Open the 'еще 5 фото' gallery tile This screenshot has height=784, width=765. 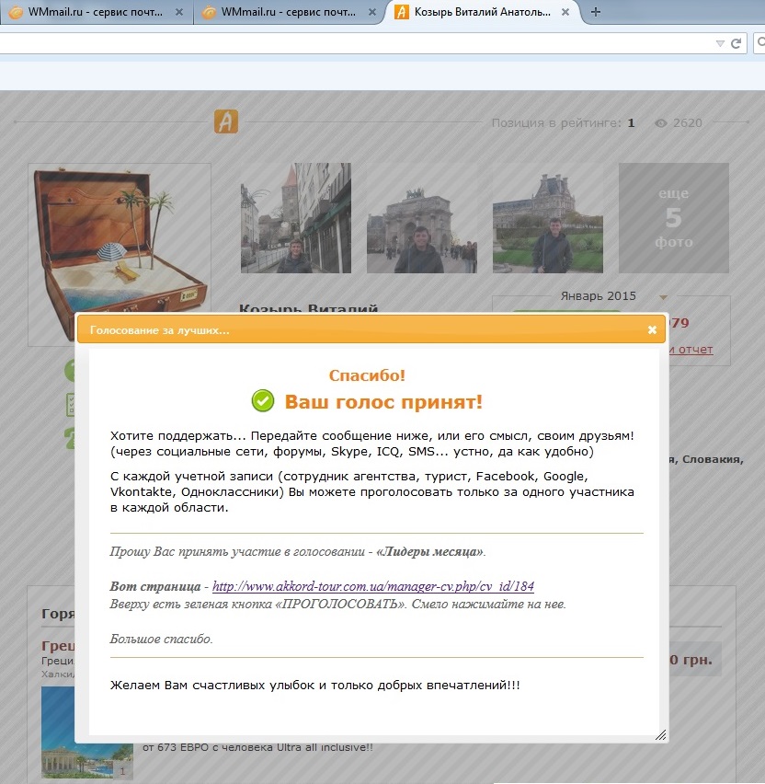[x=674, y=218]
